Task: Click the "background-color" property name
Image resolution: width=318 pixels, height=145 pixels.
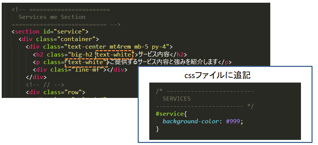Action: pos(191,121)
